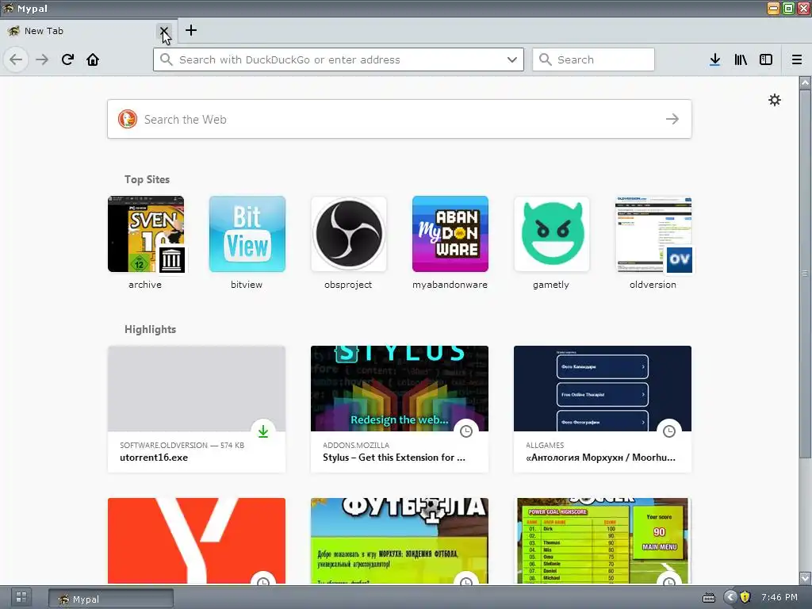The width and height of the screenshot is (812, 609).
Task: Click the vertical scrollbar thumb
Action: click(805, 273)
